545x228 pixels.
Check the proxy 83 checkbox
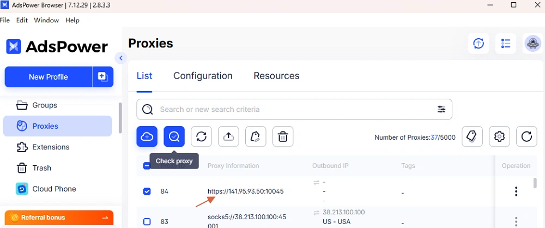[147, 222]
